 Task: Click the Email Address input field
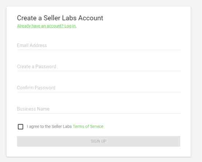tap(99, 45)
